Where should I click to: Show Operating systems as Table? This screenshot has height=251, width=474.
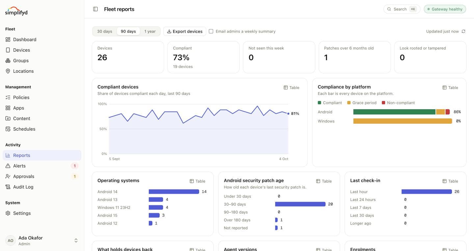tap(197, 181)
